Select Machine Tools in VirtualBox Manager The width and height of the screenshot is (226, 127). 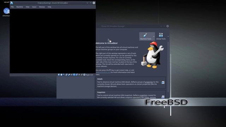(x=146, y=36)
